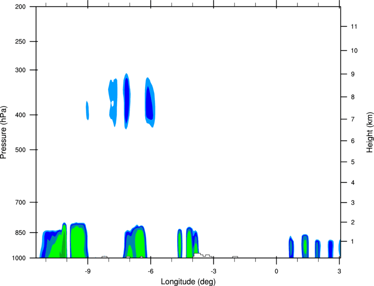Click the -3 longitude tick label
This screenshot has height=286, width=374.
[x=213, y=271]
